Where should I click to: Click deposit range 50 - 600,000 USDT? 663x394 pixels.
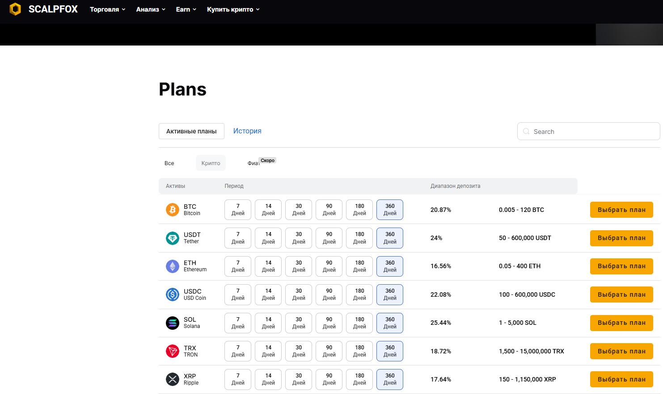tap(525, 238)
